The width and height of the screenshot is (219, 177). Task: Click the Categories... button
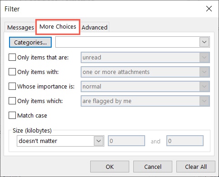30,42
